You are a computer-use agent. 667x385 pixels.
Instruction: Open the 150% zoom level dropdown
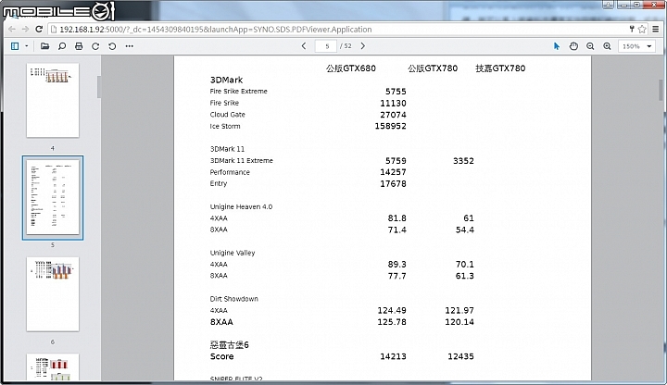(x=636, y=46)
